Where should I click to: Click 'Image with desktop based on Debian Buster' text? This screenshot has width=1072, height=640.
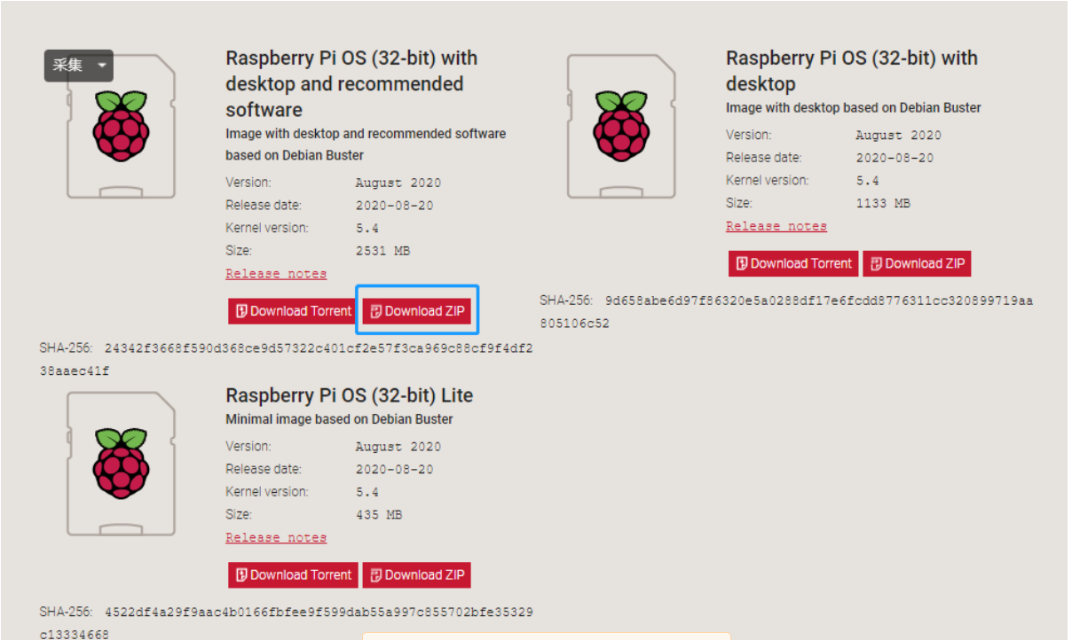pyautogui.click(x=854, y=108)
